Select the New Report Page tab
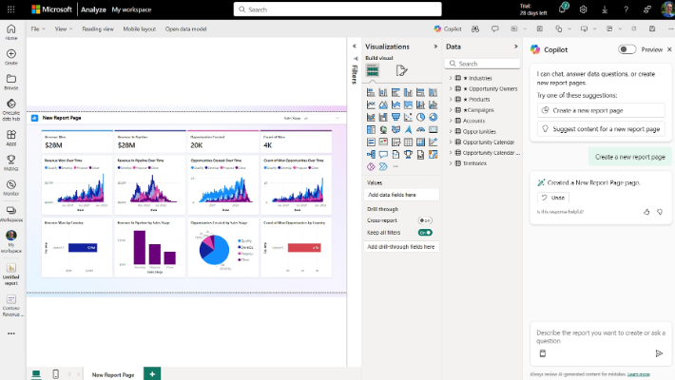The width and height of the screenshot is (675, 380). (x=113, y=375)
